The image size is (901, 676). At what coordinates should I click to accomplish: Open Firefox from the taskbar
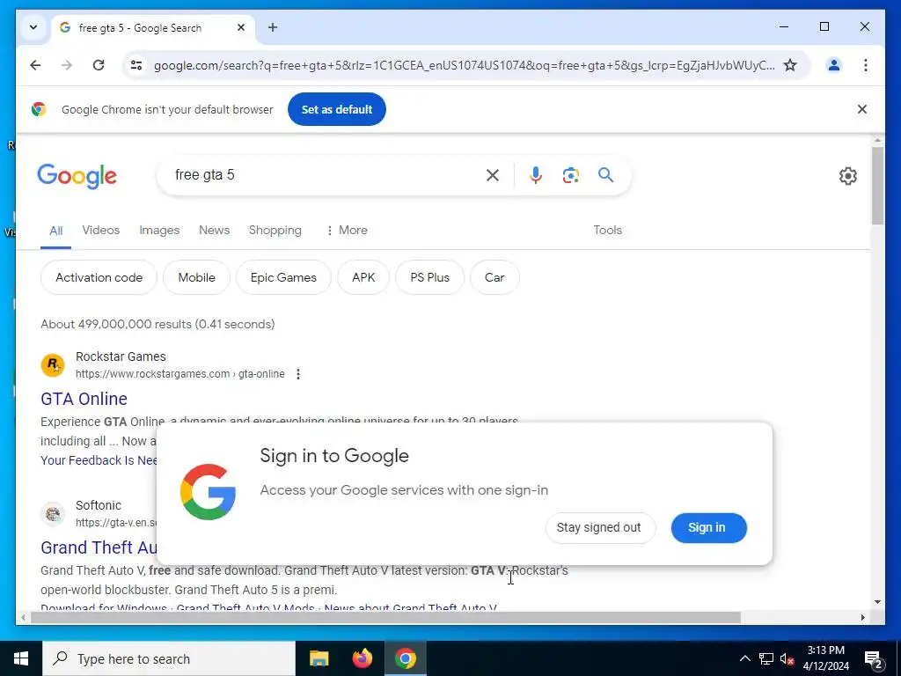(362, 658)
